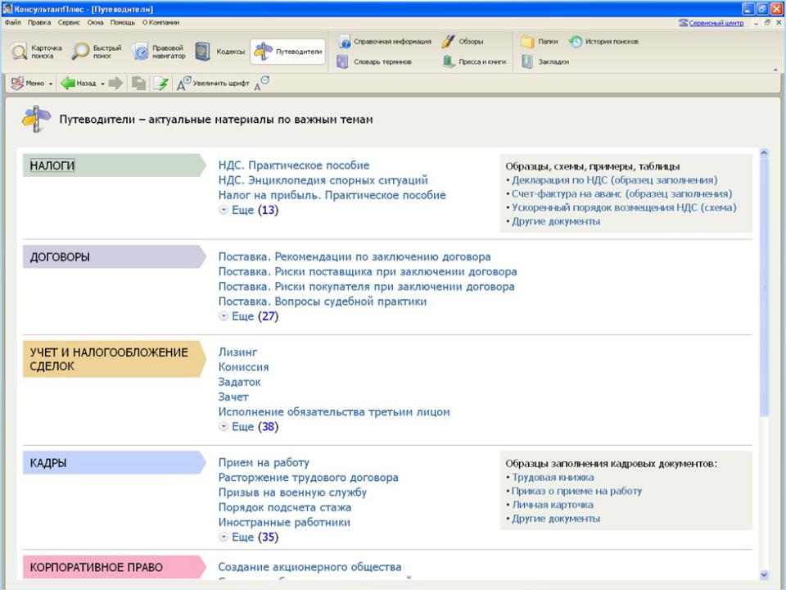Open Кодексы section
The height and width of the screenshot is (590, 786).
click(x=220, y=52)
